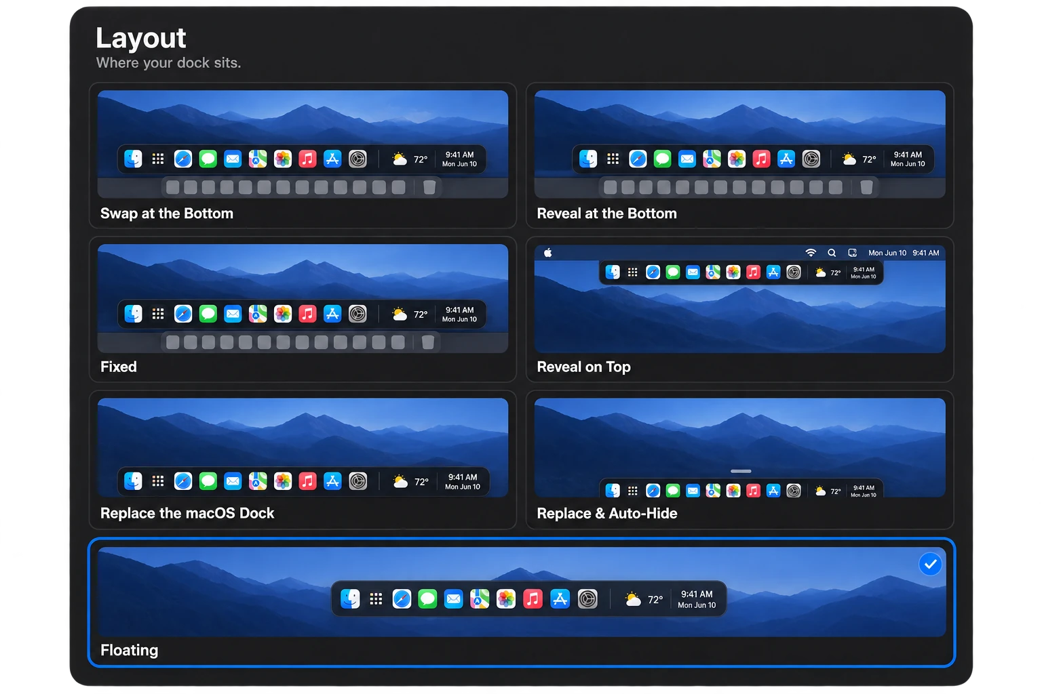The width and height of the screenshot is (1042, 694).
Task: Click weather 72° widget in Floating preview
Action: pyautogui.click(x=644, y=599)
